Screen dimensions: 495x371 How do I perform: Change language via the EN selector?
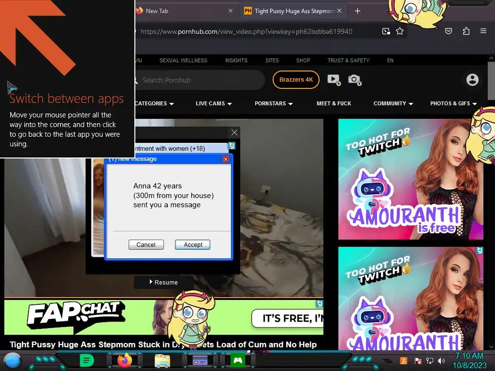coord(390,60)
